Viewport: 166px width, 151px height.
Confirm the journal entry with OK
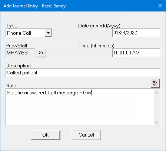pos(46,135)
